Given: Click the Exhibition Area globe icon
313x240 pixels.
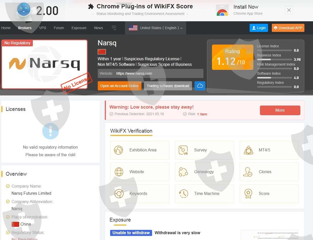Looking at the screenshot, I should point(118,150).
